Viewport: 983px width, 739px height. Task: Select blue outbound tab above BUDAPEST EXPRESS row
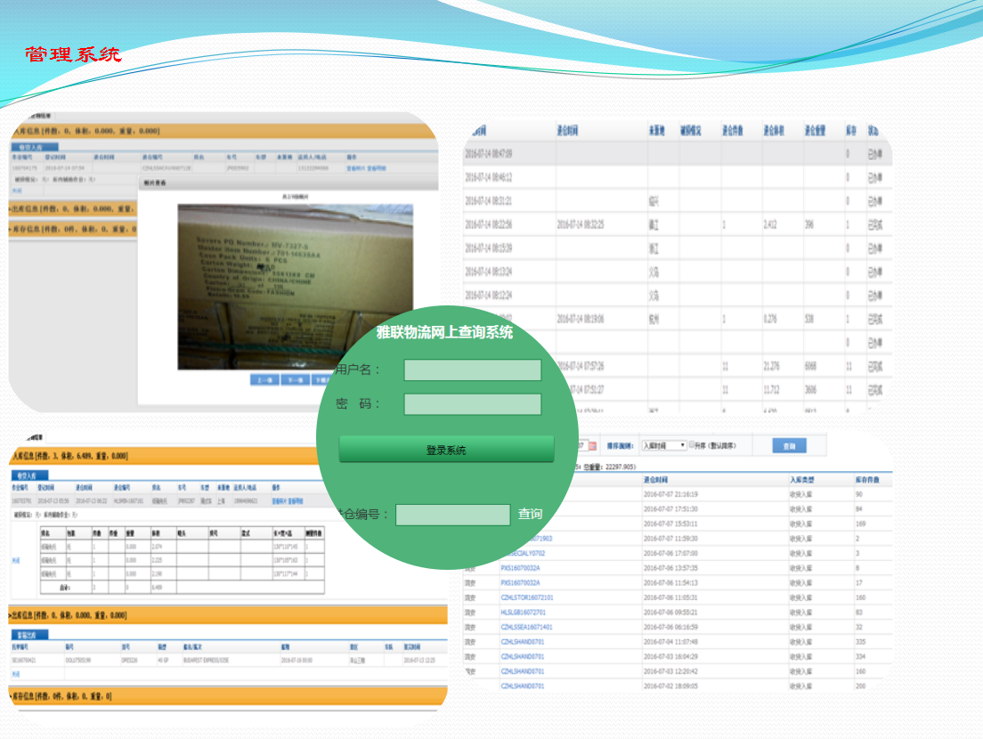point(28,635)
